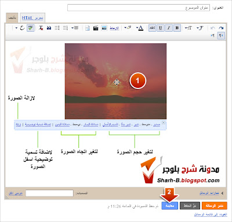This screenshot has height=222, width=232.
Task: Click the post title input field
Action: (139, 8)
